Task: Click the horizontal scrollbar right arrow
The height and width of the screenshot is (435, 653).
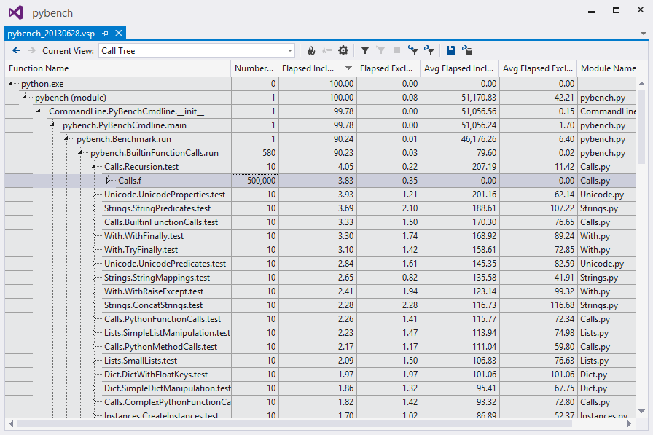Action: pyautogui.click(x=629, y=424)
